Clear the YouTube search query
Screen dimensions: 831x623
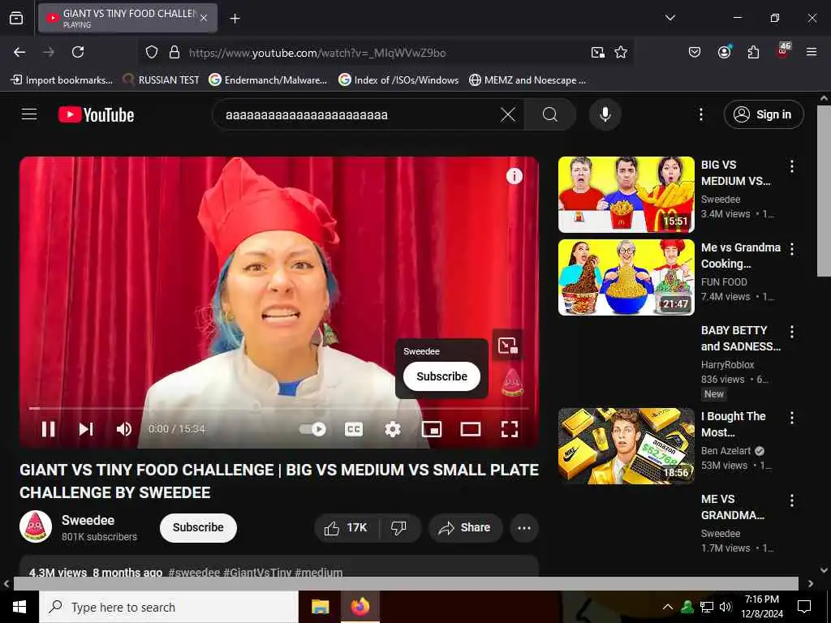coord(508,114)
